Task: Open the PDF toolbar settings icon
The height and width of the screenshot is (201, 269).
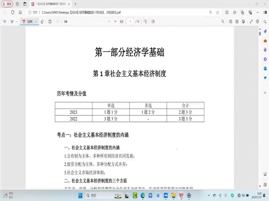Action: [258, 21]
